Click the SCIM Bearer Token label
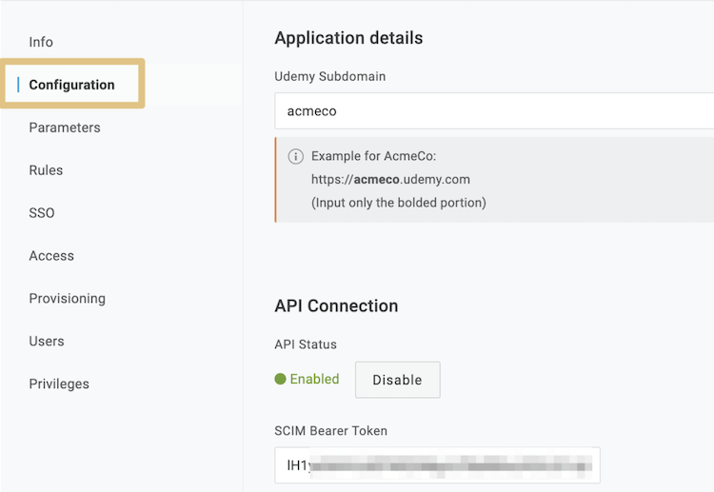Viewport: 714px width, 492px height. point(330,430)
